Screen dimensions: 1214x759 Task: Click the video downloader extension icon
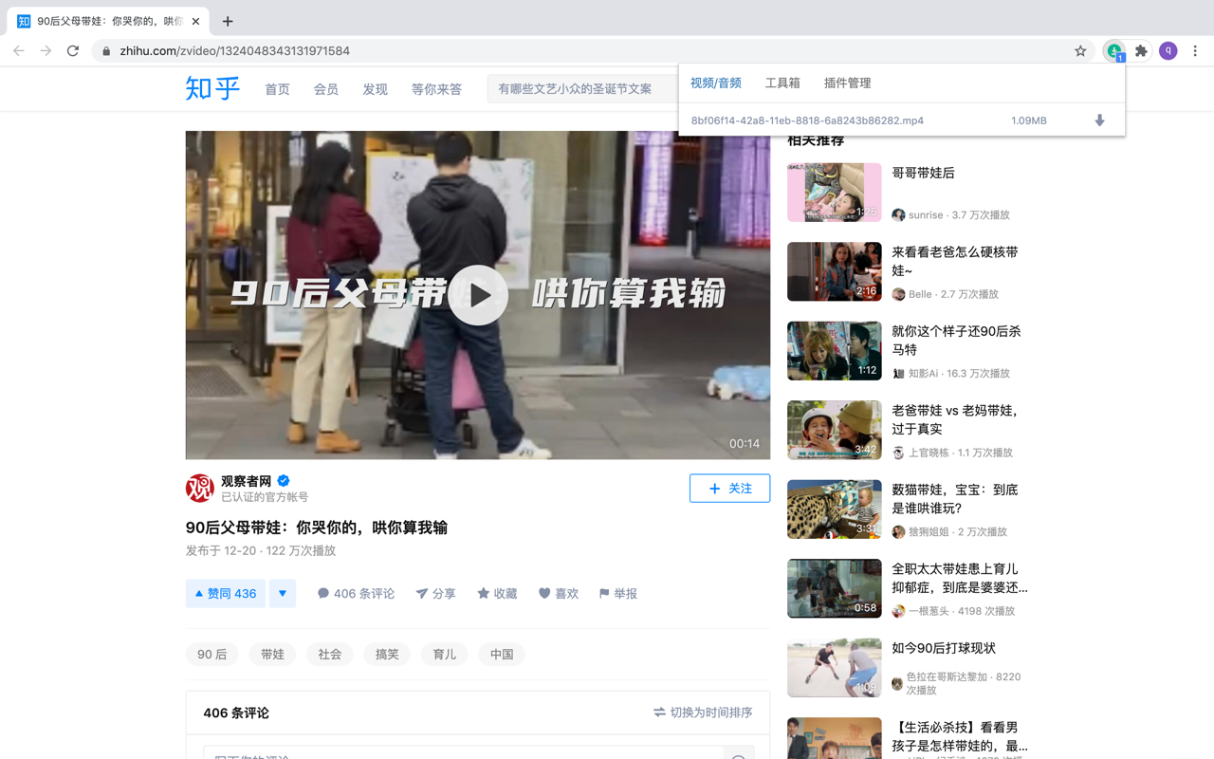coord(1113,50)
